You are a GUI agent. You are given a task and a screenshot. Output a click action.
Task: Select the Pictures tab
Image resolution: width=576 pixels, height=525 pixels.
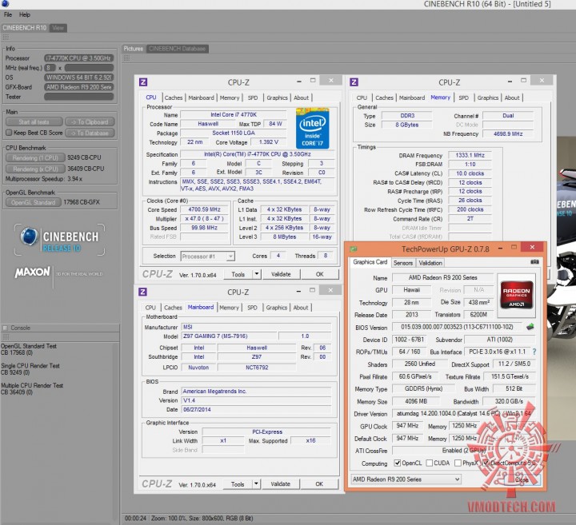pos(134,49)
